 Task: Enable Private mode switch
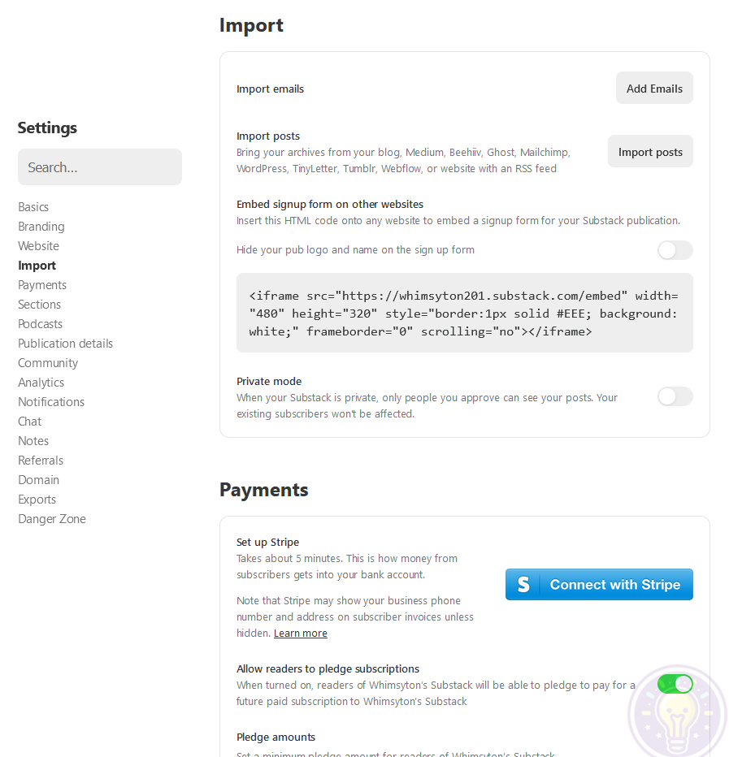(675, 396)
